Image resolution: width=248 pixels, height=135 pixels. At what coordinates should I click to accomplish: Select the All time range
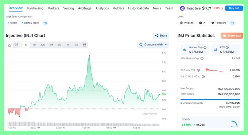(77, 45)
